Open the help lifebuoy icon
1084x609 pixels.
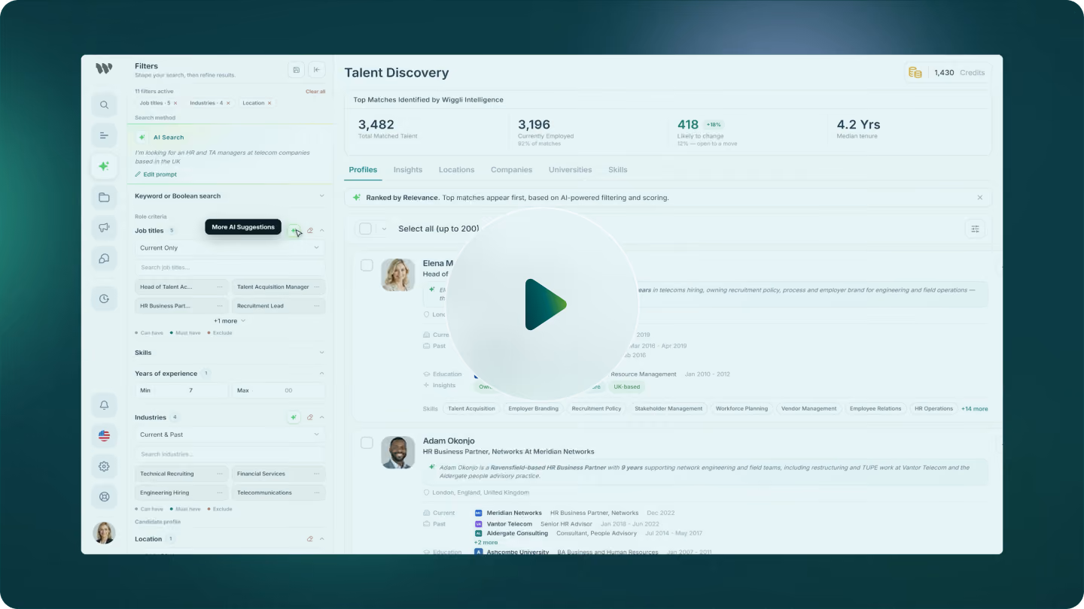(104, 496)
